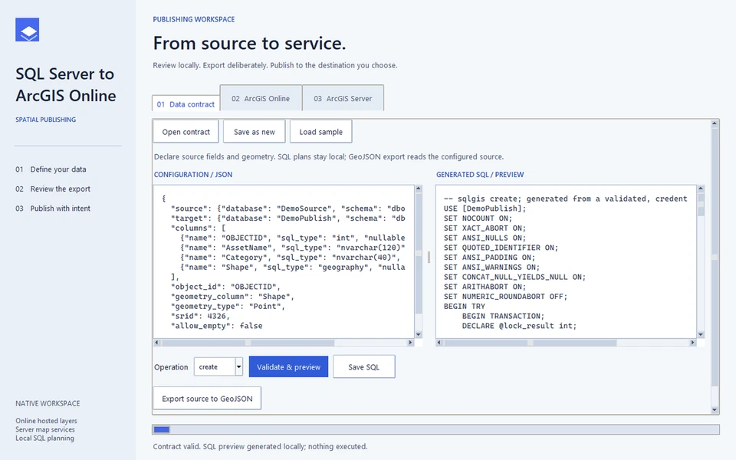Click the AssetName column line in JSON
736x460 pixels.
coord(292,248)
